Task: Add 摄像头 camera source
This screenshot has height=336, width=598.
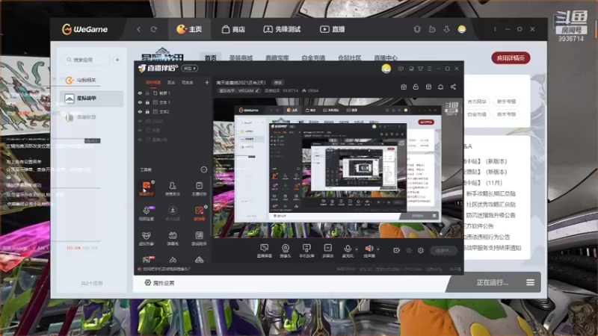Action: (x=286, y=251)
